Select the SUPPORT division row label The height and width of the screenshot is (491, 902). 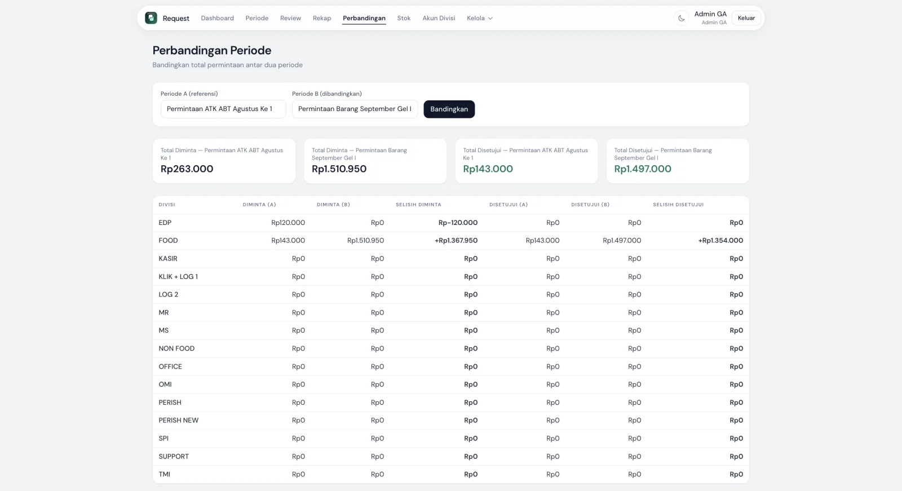(174, 457)
